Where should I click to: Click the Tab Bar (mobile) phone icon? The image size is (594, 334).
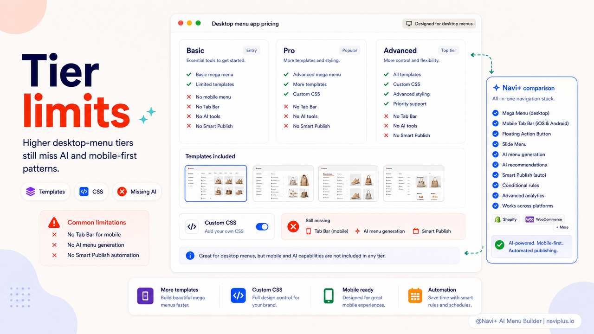tap(309, 231)
